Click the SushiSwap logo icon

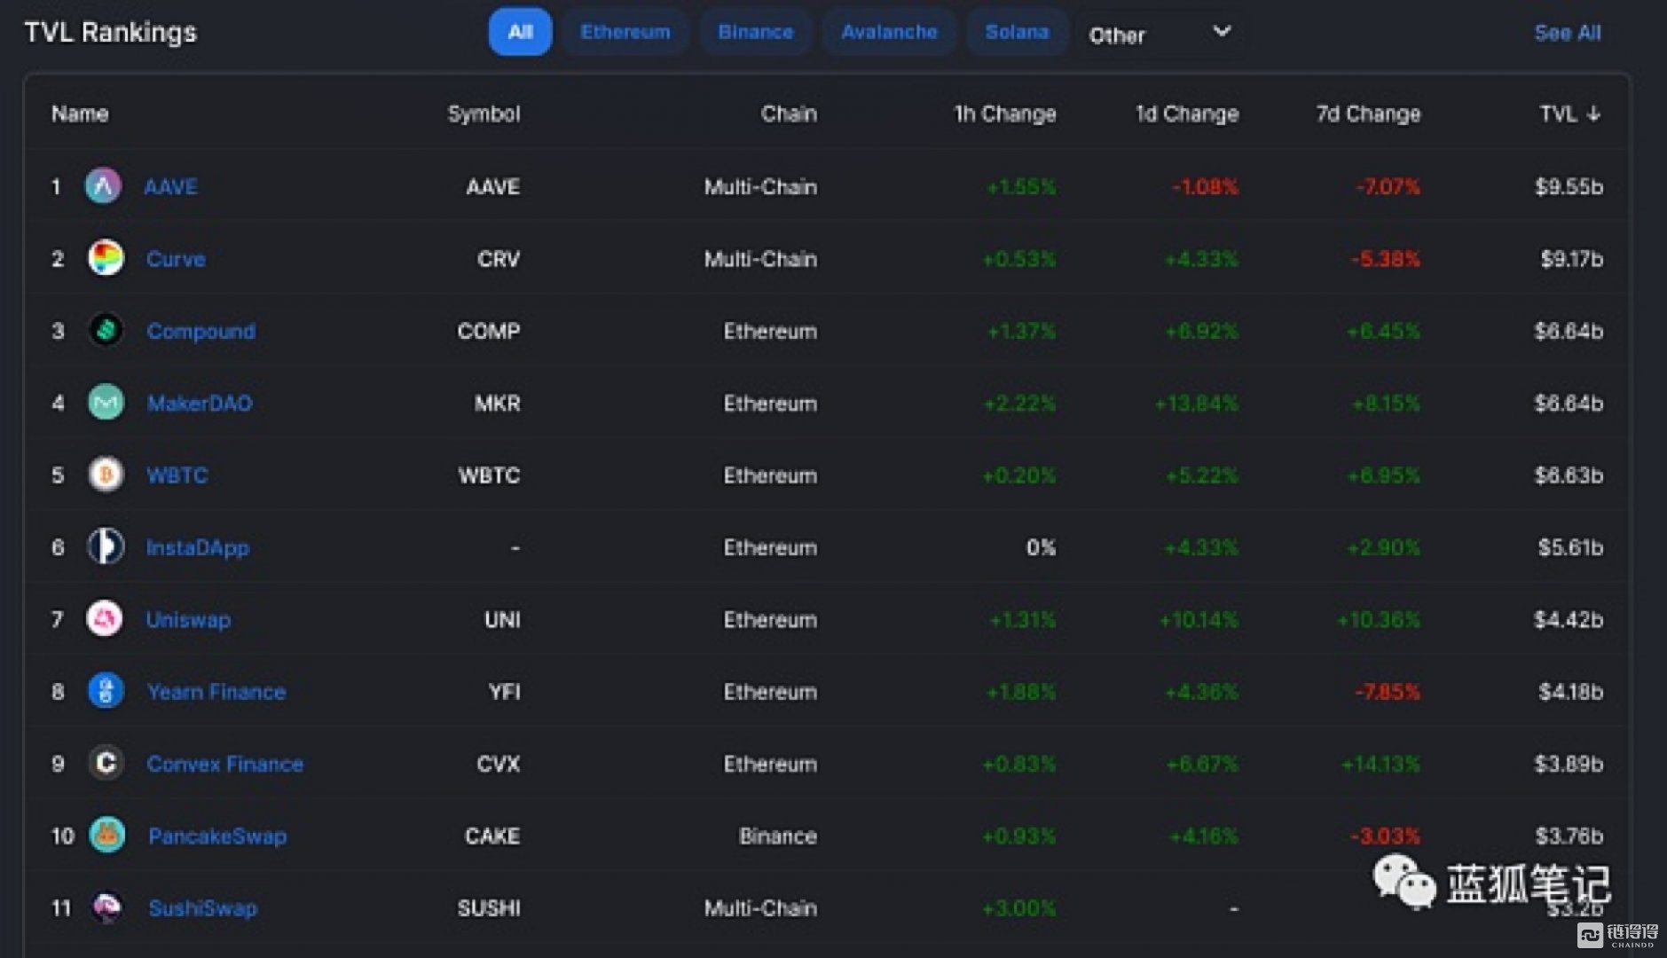[x=107, y=907]
